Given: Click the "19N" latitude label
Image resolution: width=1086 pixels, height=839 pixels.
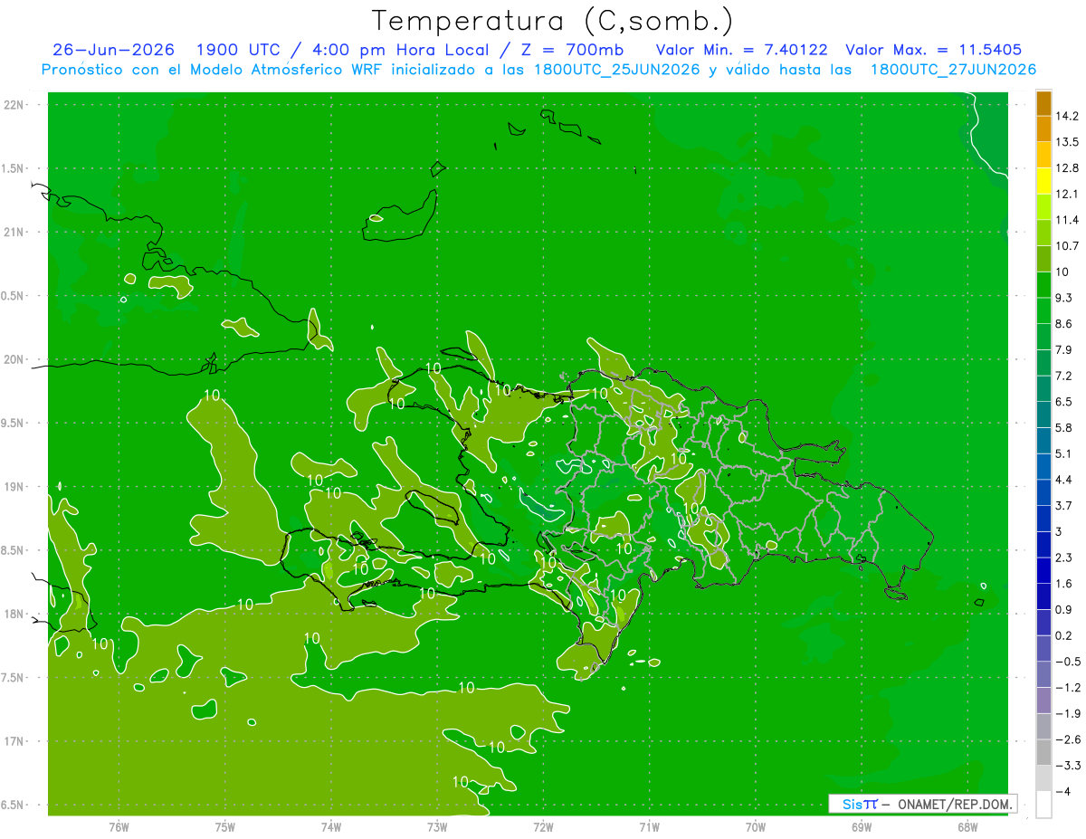Looking at the screenshot, I should [14, 487].
